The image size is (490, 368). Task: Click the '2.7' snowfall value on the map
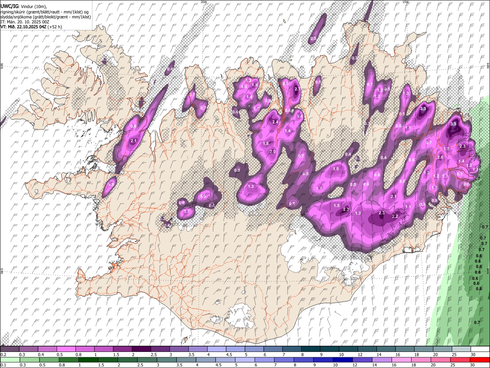click(297, 89)
